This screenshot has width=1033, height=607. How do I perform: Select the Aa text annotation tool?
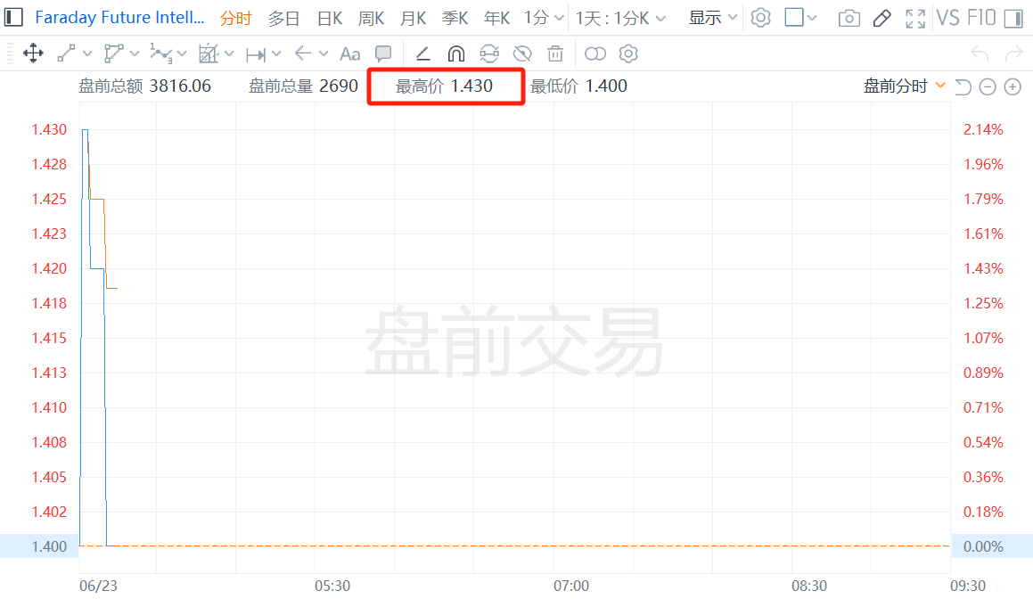click(349, 54)
